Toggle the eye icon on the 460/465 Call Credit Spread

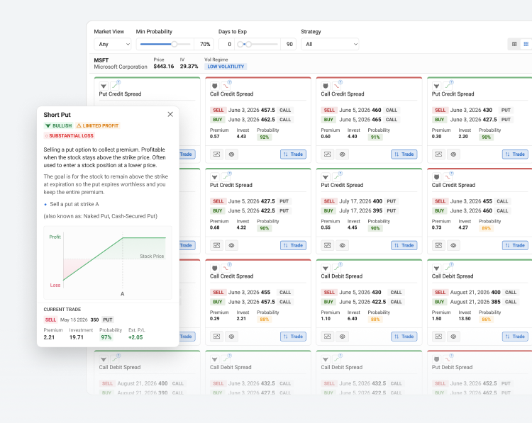click(x=343, y=154)
